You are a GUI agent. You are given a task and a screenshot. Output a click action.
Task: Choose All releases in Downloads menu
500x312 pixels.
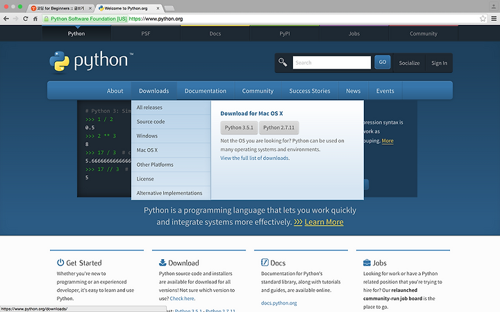click(x=171, y=108)
